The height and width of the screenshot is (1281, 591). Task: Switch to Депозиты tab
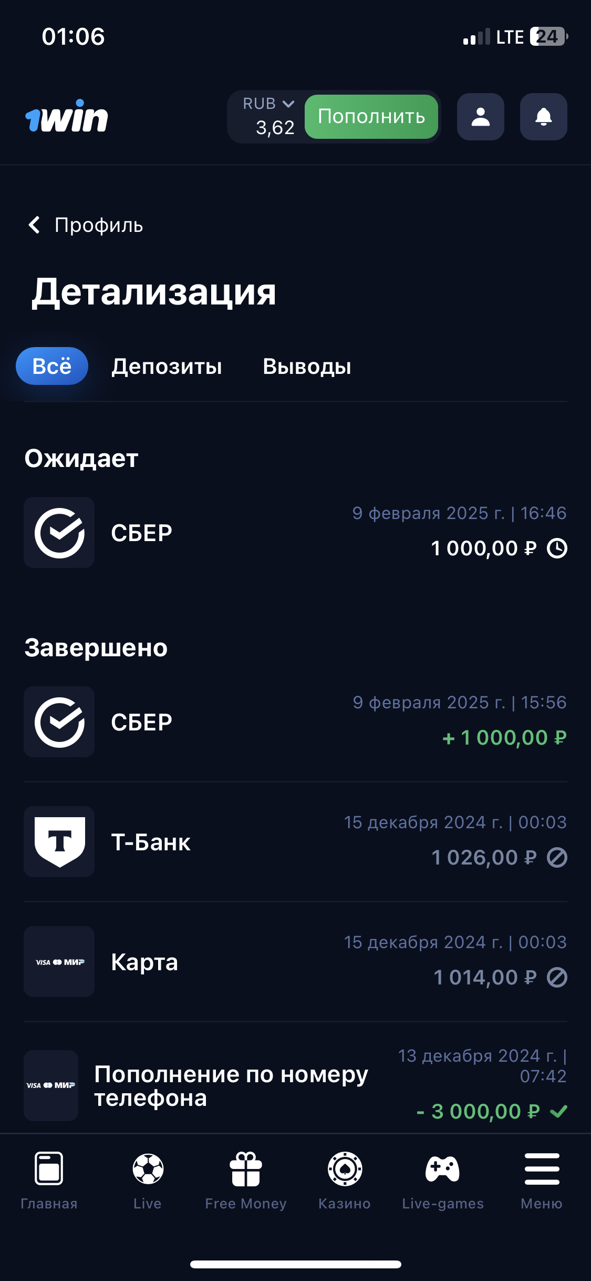coord(167,367)
